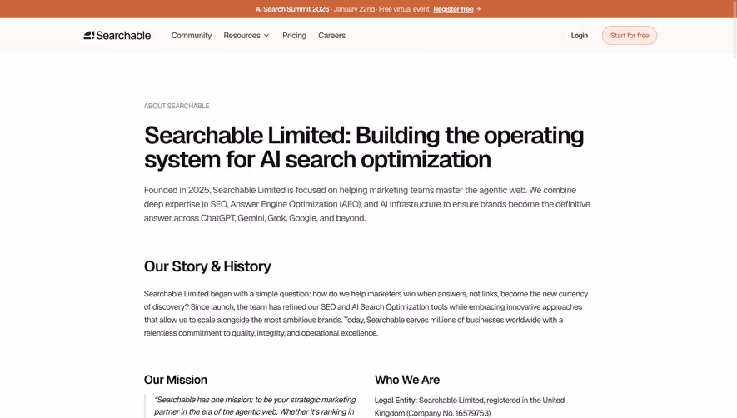Open the Careers page

331,35
